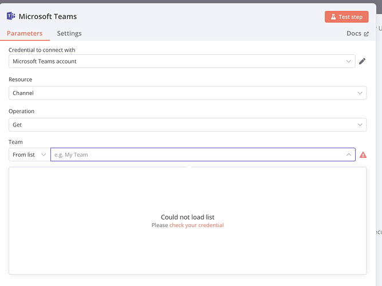Click the Could not load list message
382x286 pixels.
click(188, 217)
